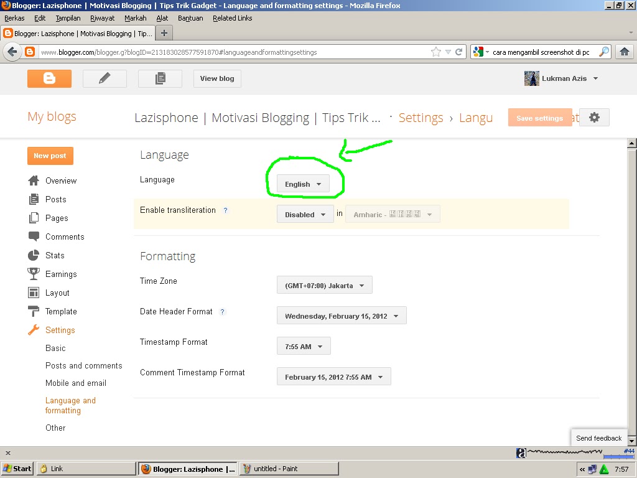Click the Earnings trophy icon
This screenshot has height=478, width=637.
[x=34, y=274]
